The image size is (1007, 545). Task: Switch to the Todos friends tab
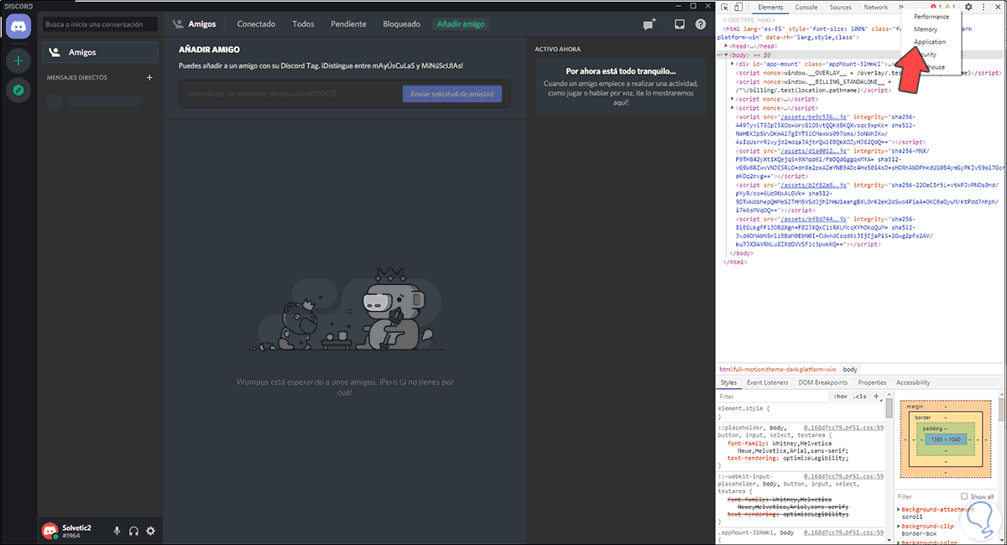coord(303,24)
